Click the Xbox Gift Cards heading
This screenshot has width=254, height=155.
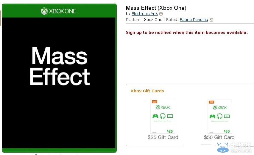click(x=147, y=91)
